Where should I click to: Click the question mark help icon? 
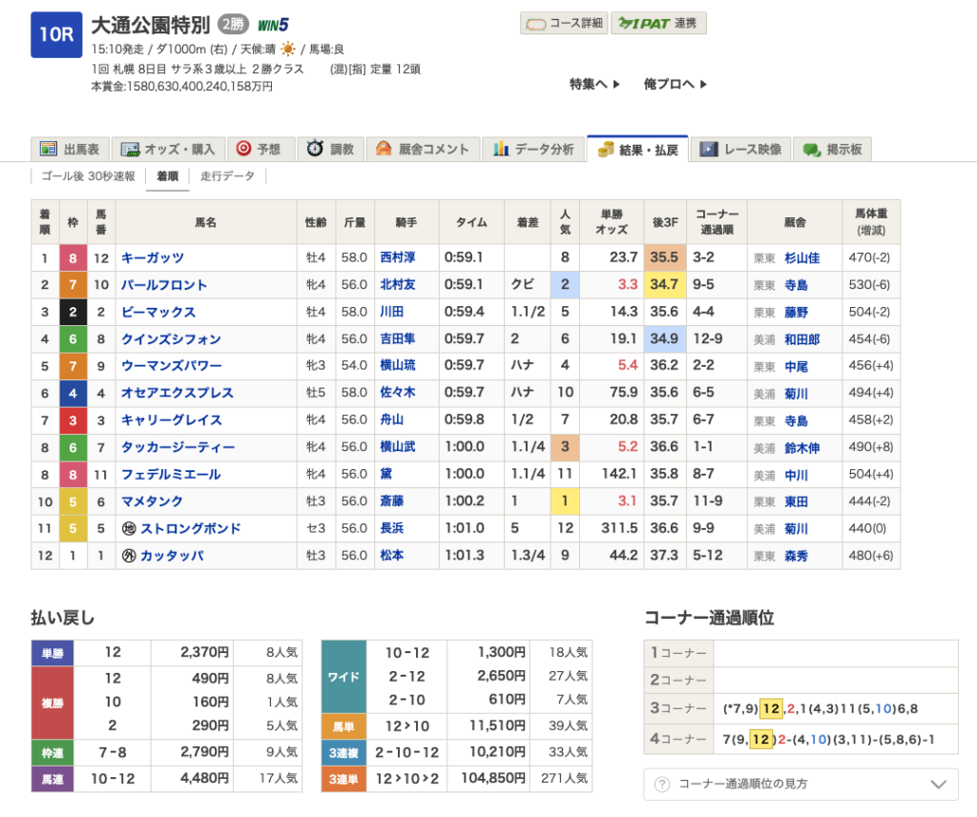[x=662, y=784]
